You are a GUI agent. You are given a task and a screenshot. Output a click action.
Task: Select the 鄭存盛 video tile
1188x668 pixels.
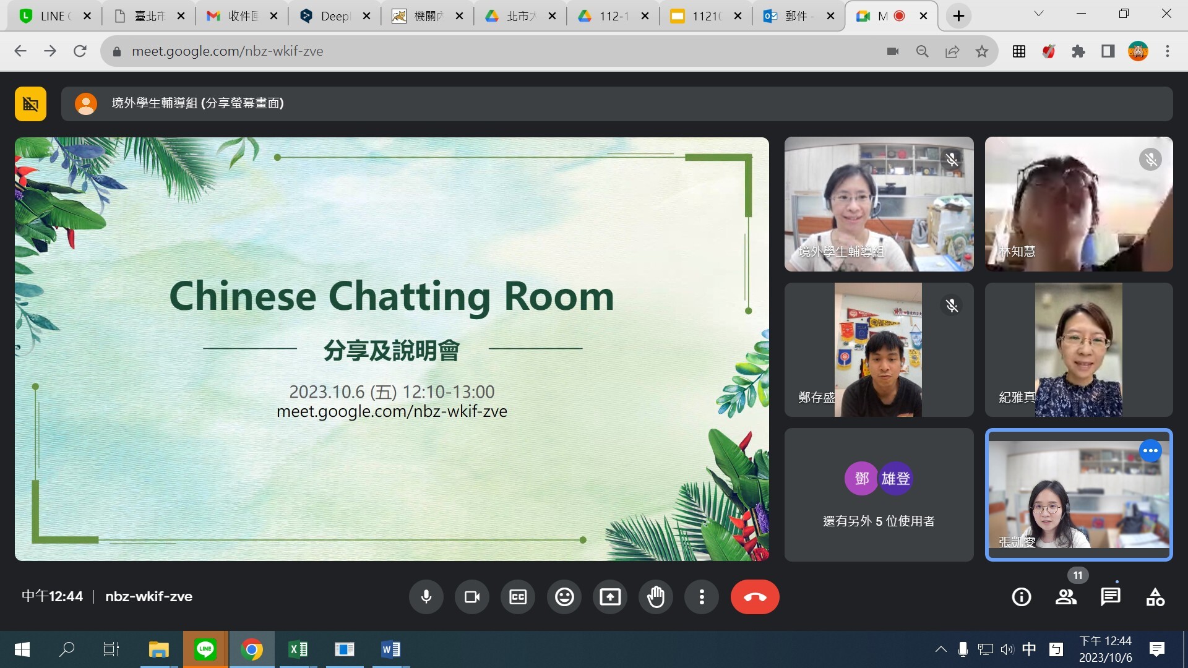point(879,349)
